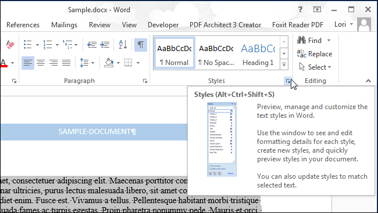Image resolution: width=378 pixels, height=213 pixels.
Task: Click the Sort A-Z icon
Action: pos(123,45)
